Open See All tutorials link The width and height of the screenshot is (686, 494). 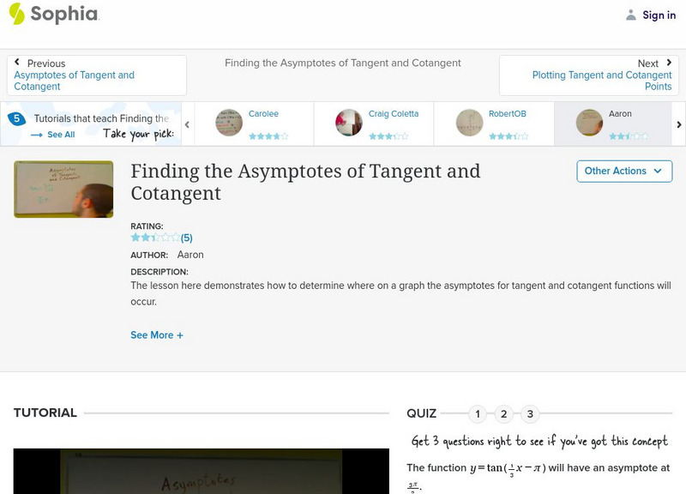tap(62, 135)
